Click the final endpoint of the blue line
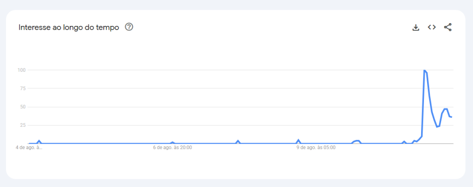Screen dimensions: 473x187 click(x=452, y=117)
